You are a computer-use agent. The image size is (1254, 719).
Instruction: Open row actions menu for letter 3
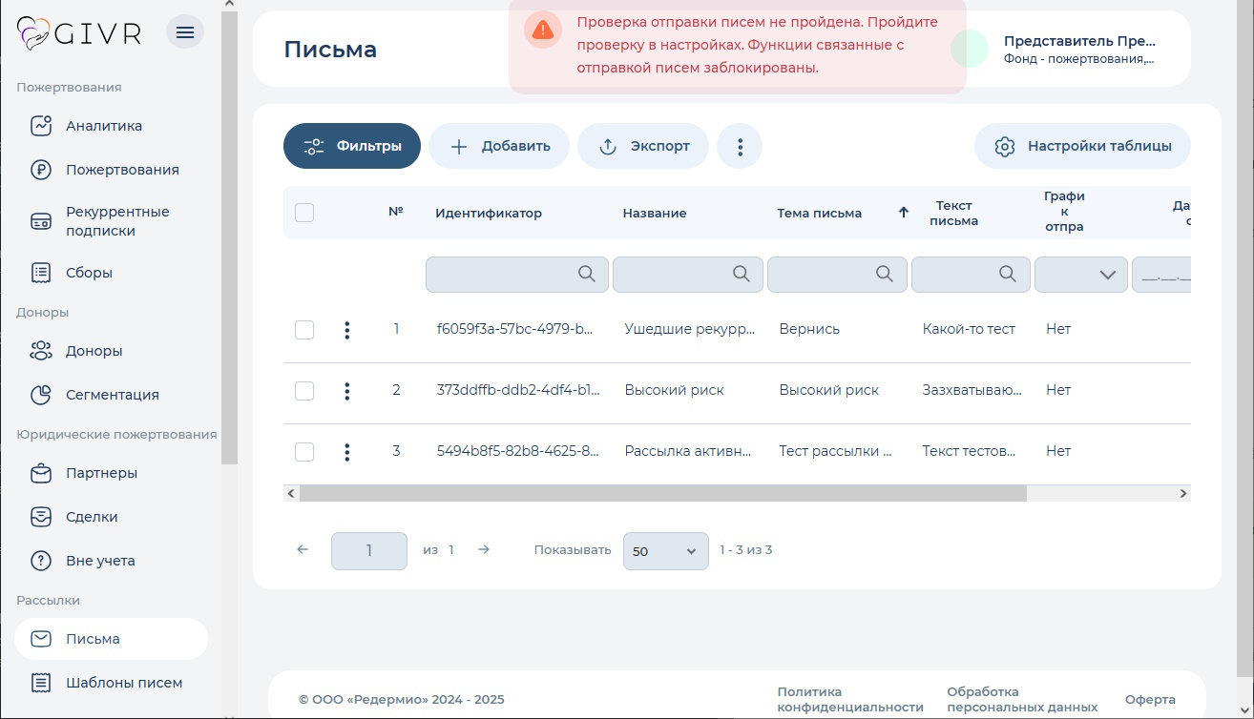coord(346,452)
